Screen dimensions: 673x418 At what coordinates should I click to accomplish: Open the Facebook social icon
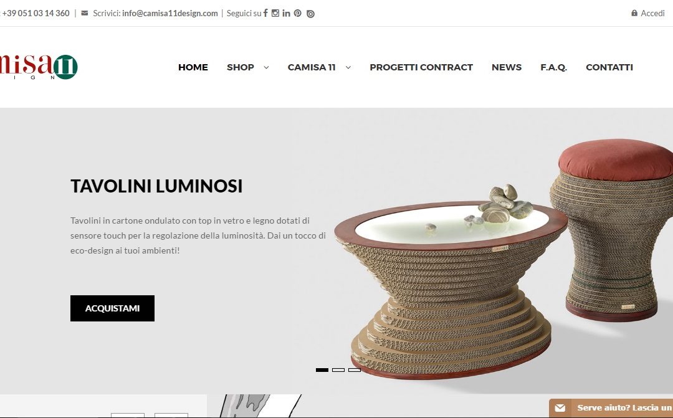point(265,13)
